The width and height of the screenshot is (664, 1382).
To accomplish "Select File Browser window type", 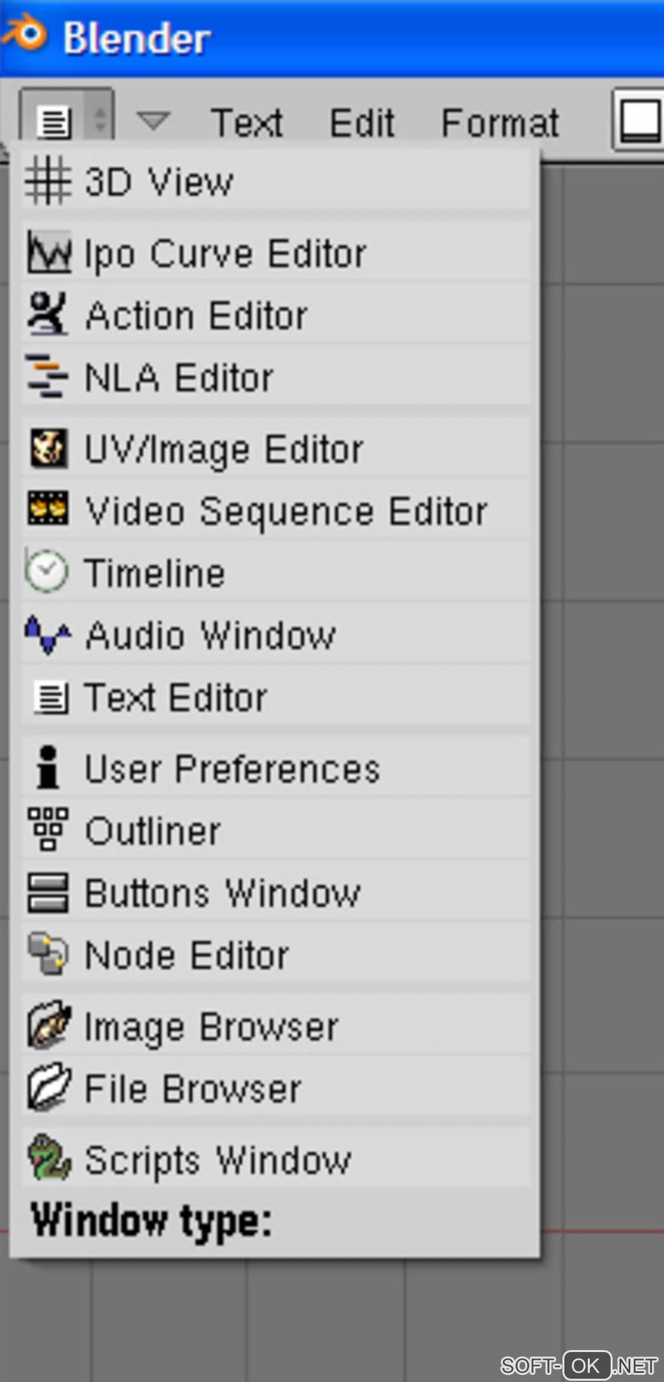I will 193,1088.
